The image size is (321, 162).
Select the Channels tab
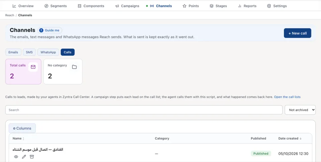coord(161,6)
